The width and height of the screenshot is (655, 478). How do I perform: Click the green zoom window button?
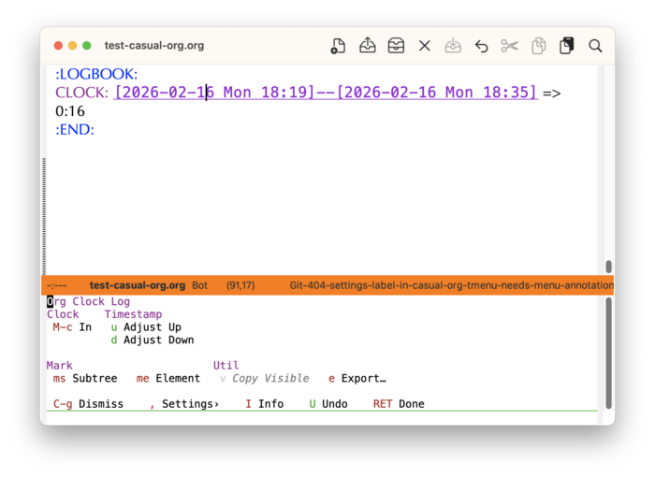87,46
